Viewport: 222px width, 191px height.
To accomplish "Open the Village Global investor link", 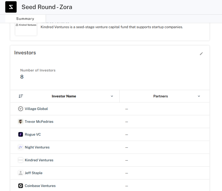I will click(x=36, y=109).
